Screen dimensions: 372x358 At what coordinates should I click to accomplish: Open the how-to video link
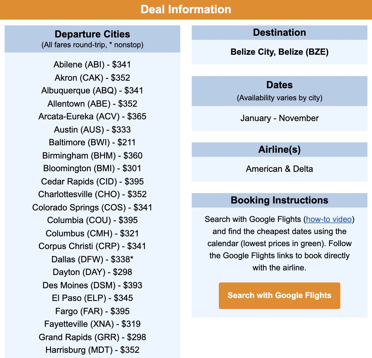click(328, 219)
